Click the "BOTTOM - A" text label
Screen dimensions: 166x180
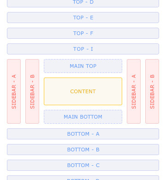click(83, 134)
